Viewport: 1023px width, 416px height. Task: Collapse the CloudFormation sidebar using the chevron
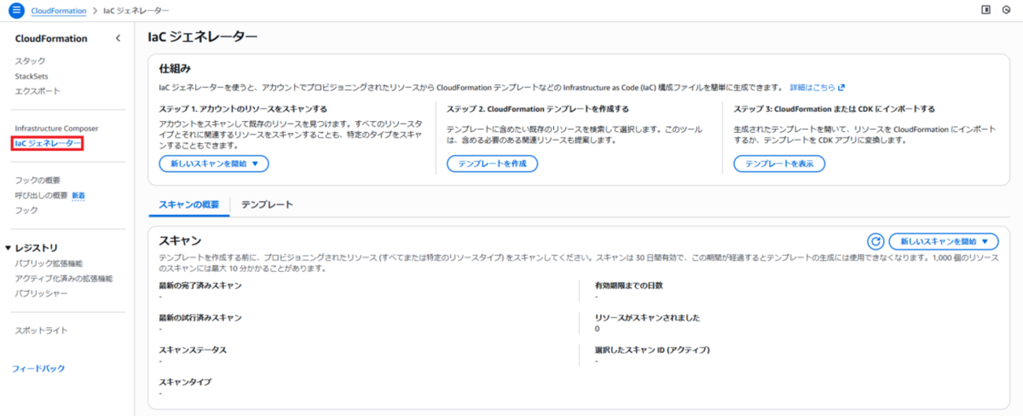[x=118, y=39]
